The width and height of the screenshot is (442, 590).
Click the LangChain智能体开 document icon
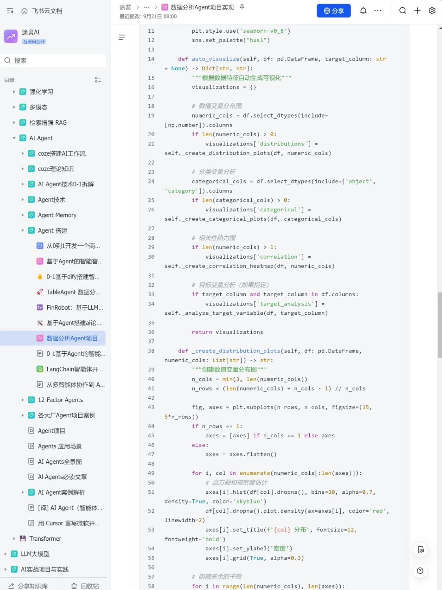[40, 369]
